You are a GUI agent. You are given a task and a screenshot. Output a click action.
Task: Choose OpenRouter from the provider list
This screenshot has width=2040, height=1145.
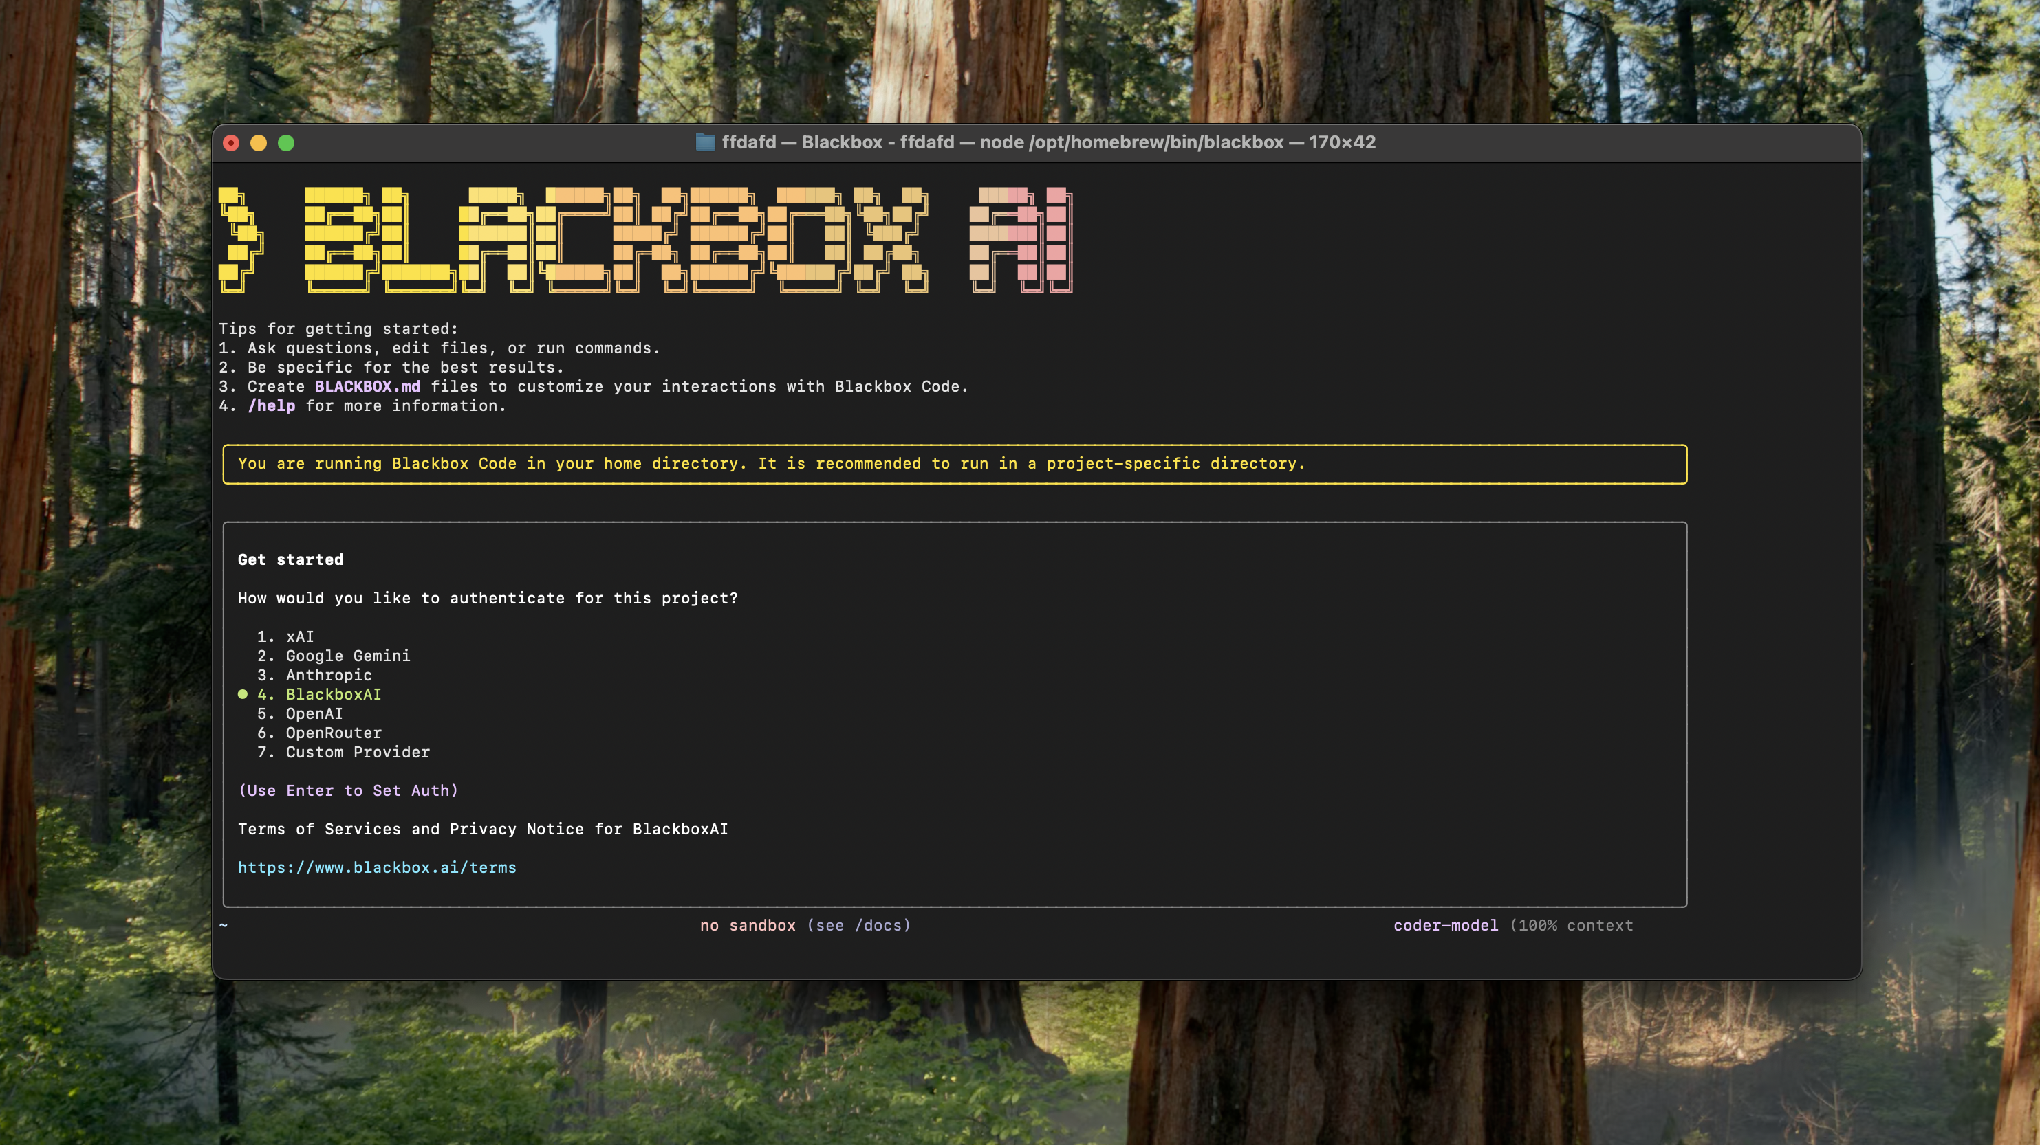click(x=333, y=733)
